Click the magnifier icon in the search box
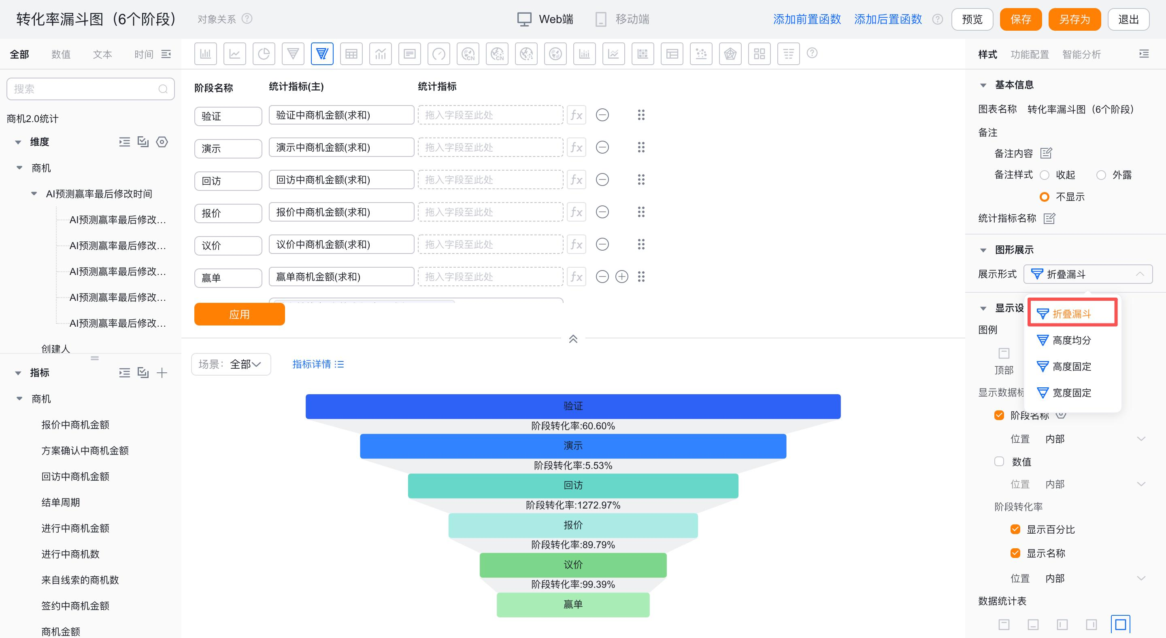1166x638 pixels. pos(163,89)
